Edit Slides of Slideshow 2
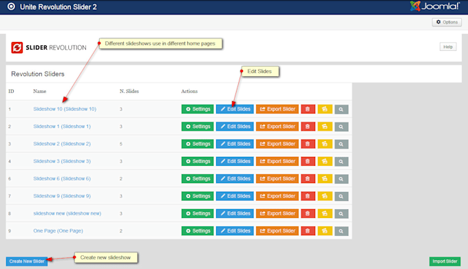Viewport: 468px width, 269px height. [235, 144]
